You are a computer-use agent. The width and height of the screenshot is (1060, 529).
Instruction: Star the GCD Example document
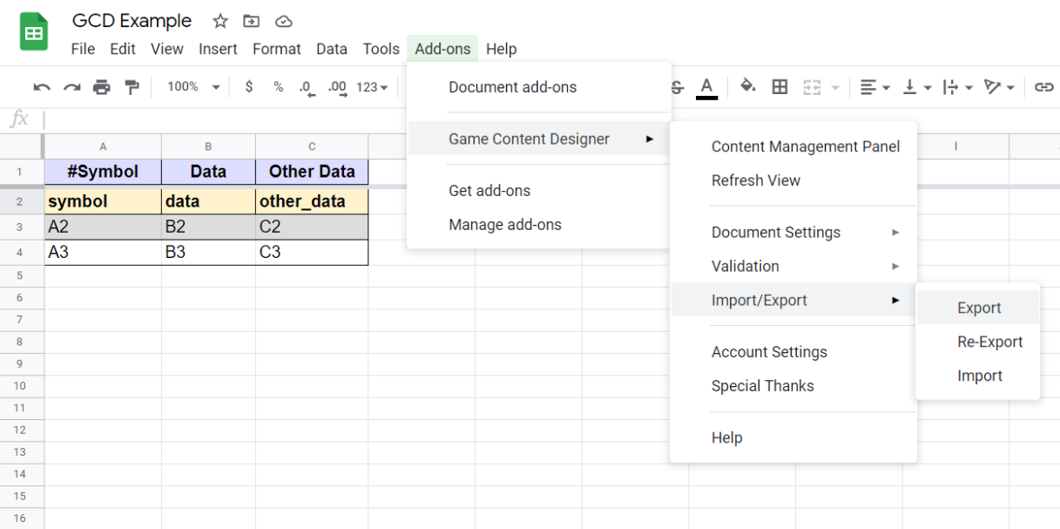(220, 21)
